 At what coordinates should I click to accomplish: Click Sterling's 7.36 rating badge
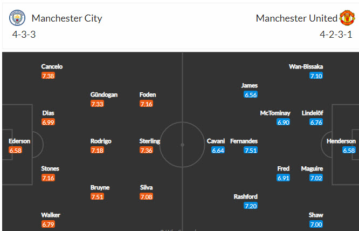146,151
